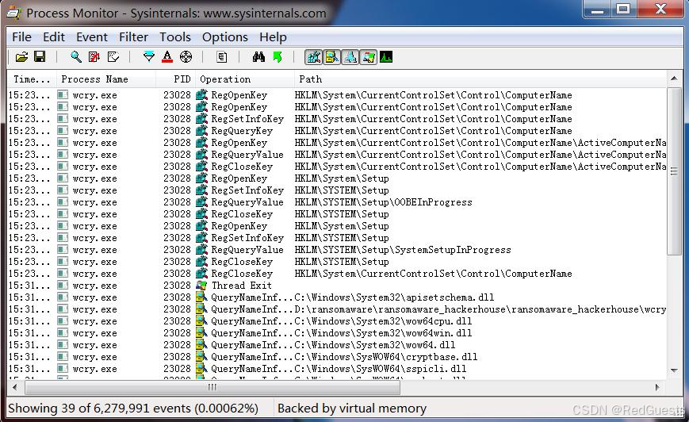Image resolution: width=689 pixels, height=422 pixels.
Task: Toggle Show Profiling Events graph icon
Action: coord(386,56)
